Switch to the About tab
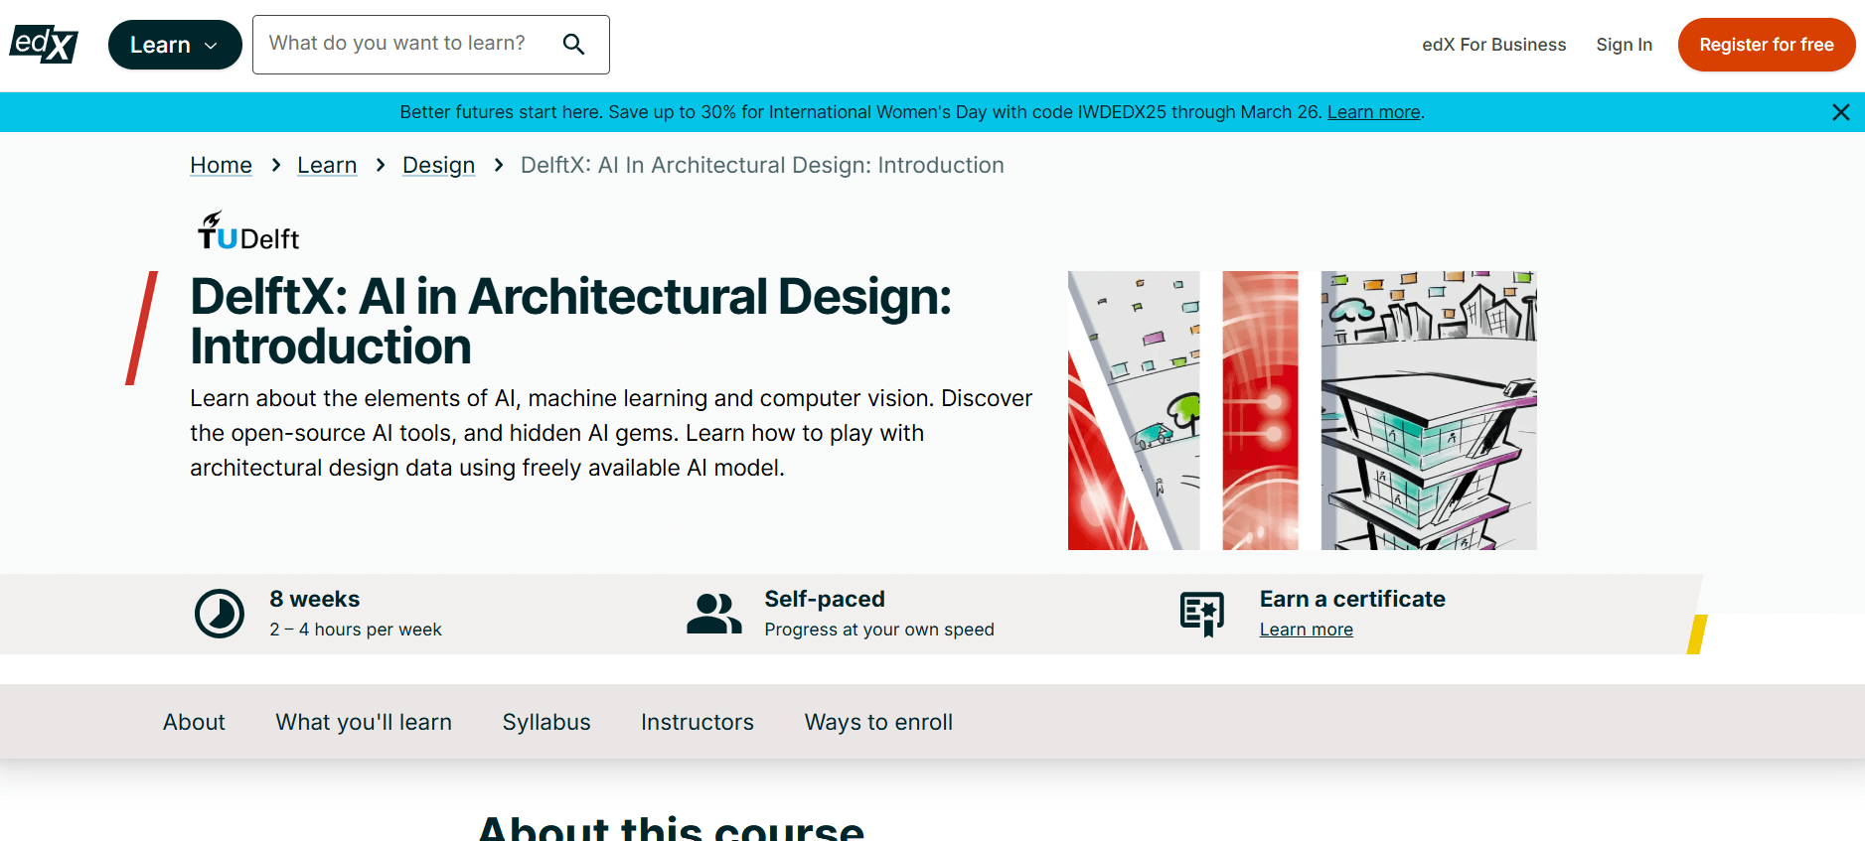The height and width of the screenshot is (841, 1865). pos(194,722)
